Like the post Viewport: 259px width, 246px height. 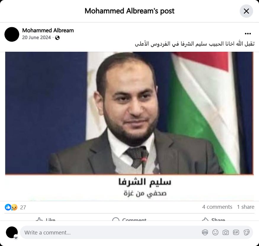coord(46,220)
